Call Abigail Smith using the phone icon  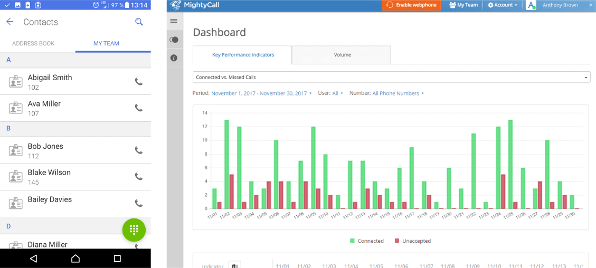pyautogui.click(x=139, y=81)
